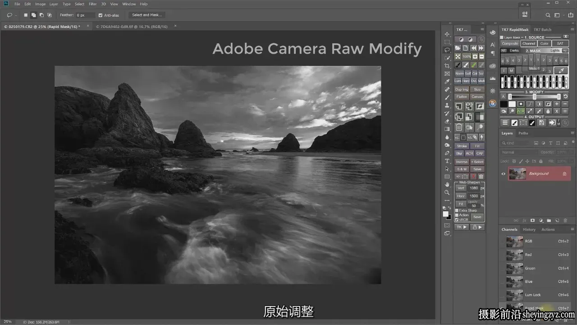The image size is (577, 325).
Task: Click the Flatten button
Action: point(462,97)
